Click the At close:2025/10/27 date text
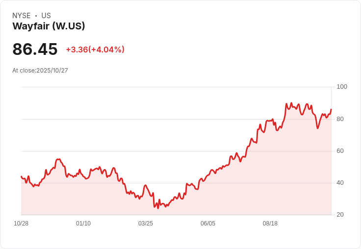Image resolution: width=361 pixels, height=249 pixels. (x=40, y=71)
